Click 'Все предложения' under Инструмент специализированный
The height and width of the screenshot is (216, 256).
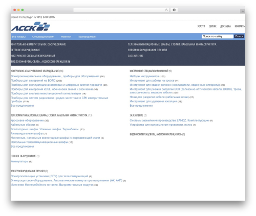click(x=141, y=106)
